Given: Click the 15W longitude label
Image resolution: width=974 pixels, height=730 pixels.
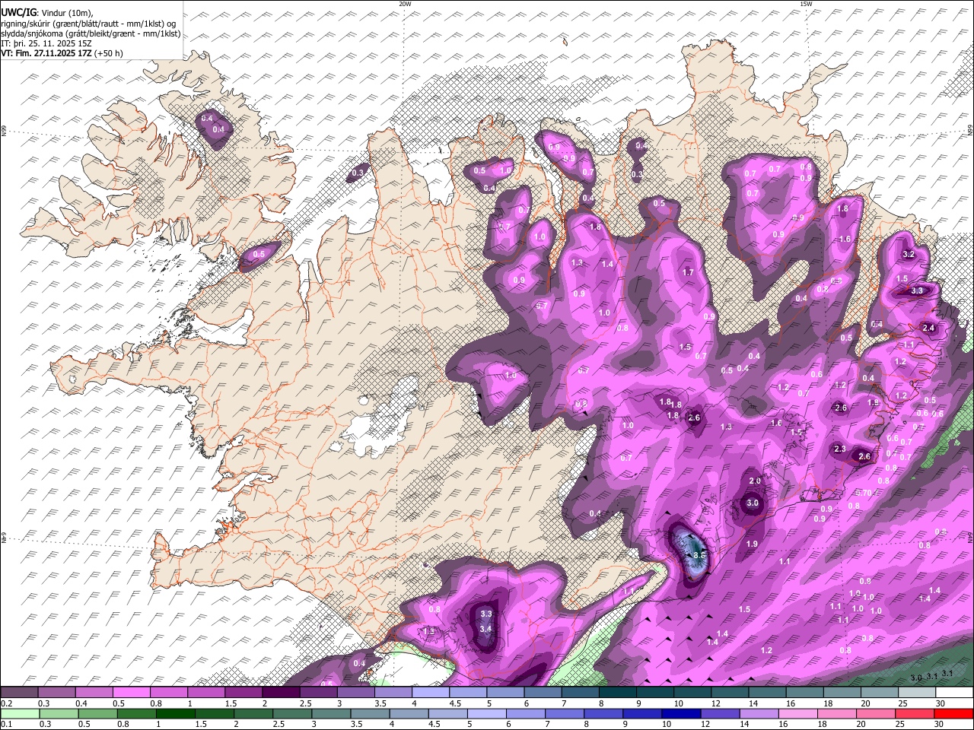Looking at the screenshot, I should pos(806,4).
